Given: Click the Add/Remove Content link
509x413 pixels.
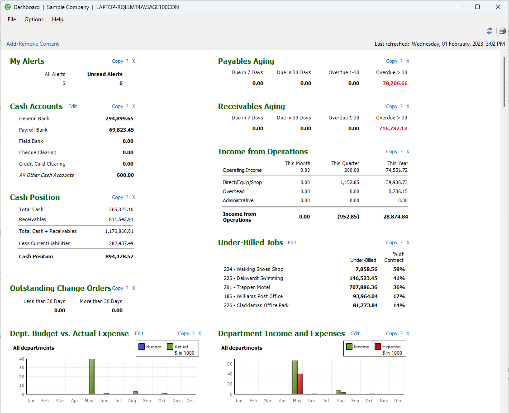Looking at the screenshot, I should point(33,44).
